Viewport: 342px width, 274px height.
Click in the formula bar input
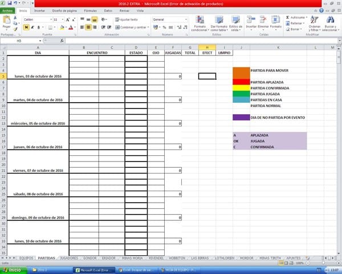(202, 41)
